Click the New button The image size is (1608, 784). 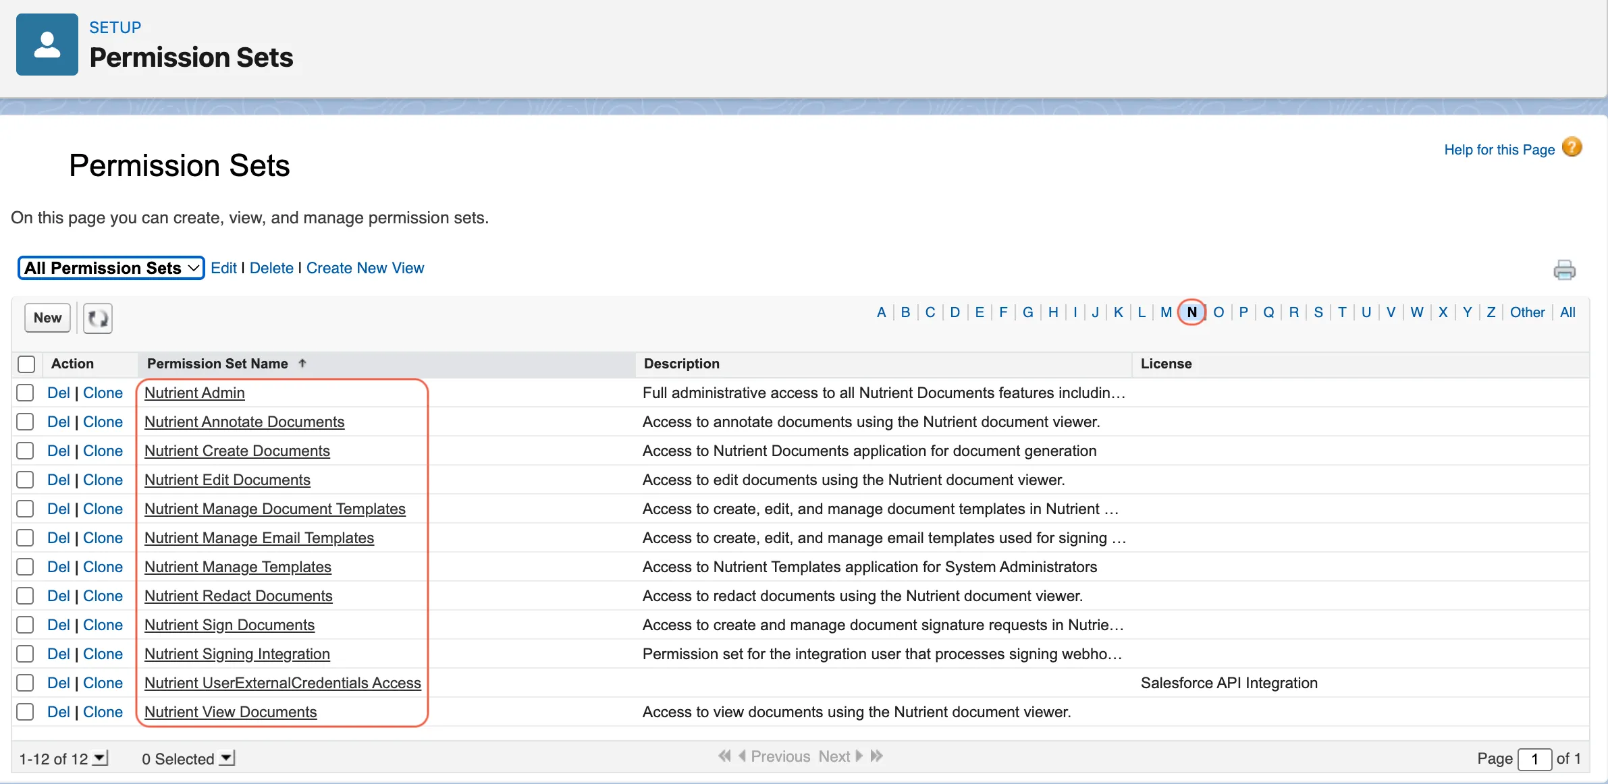coord(47,318)
